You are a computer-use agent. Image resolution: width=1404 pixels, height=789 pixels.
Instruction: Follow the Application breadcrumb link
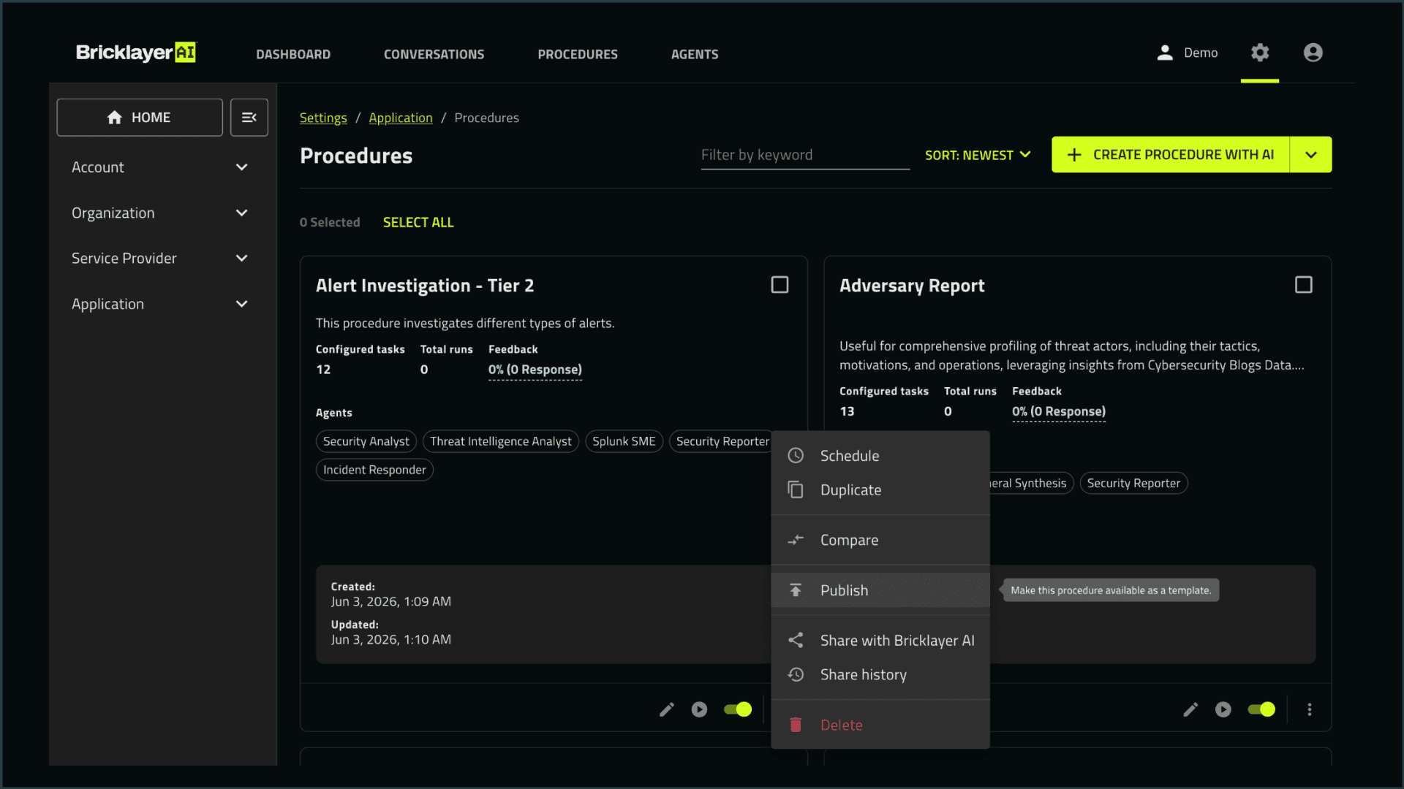pyautogui.click(x=401, y=118)
